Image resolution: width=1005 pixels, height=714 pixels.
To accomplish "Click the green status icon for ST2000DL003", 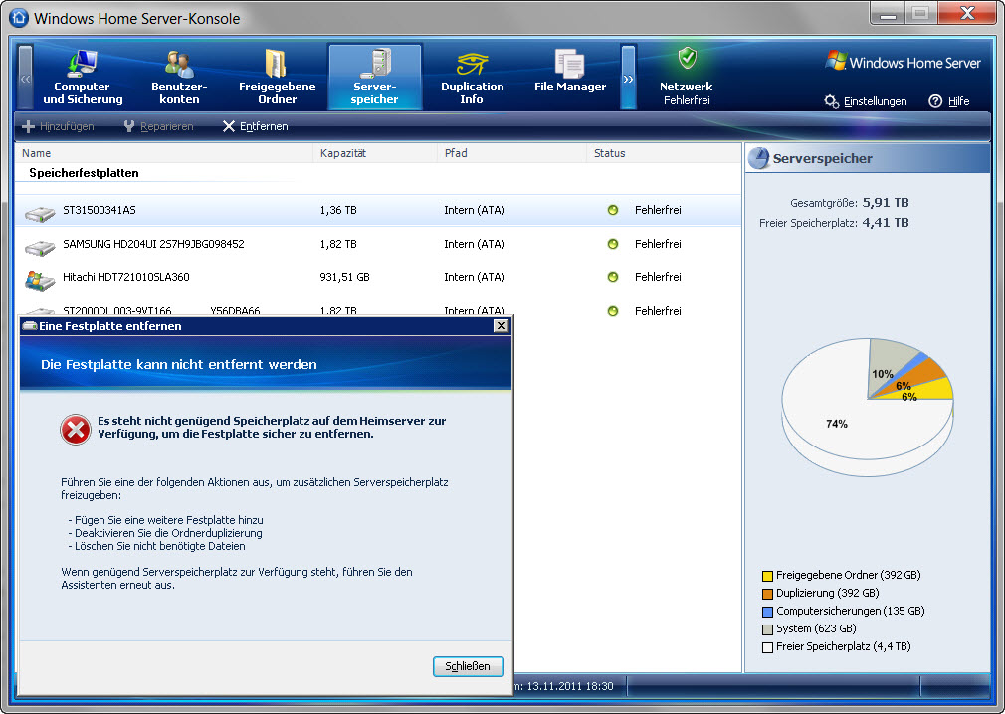I will pos(613,311).
